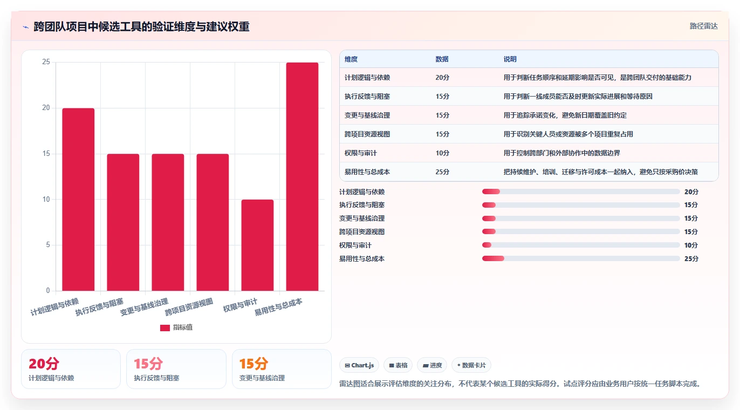Toggle the 指标值 legend item in the chart
The image size is (740, 410).
(176, 327)
